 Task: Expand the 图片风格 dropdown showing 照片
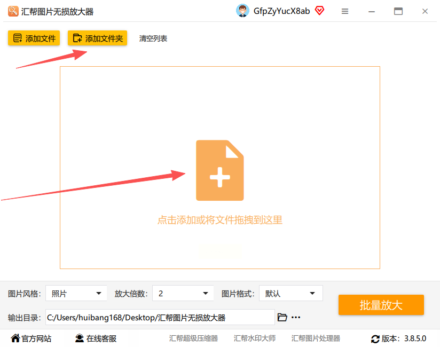(x=76, y=294)
